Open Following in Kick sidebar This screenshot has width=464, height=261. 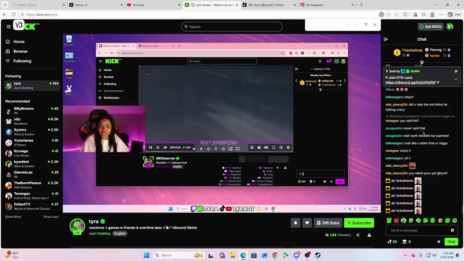point(22,61)
